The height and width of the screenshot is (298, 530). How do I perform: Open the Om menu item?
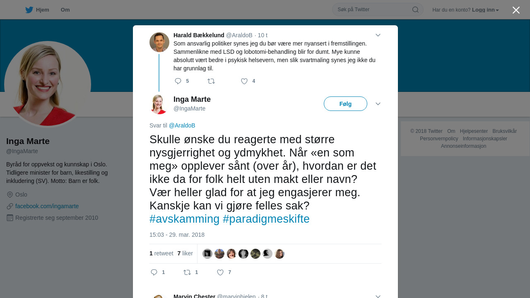point(65,10)
